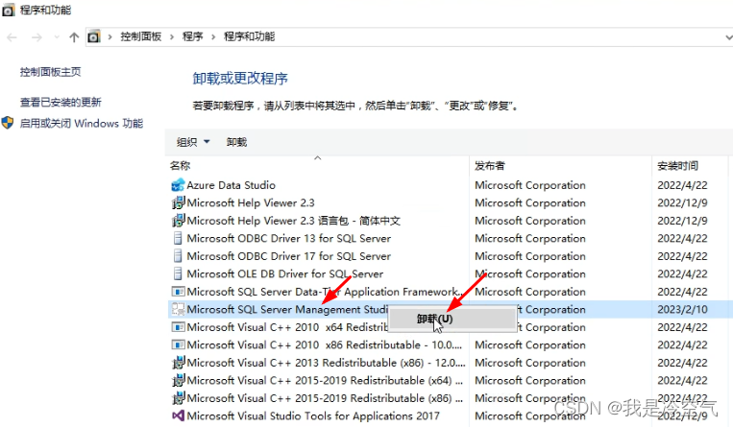Click icon of ODBC Driver 13 row

(x=178, y=238)
